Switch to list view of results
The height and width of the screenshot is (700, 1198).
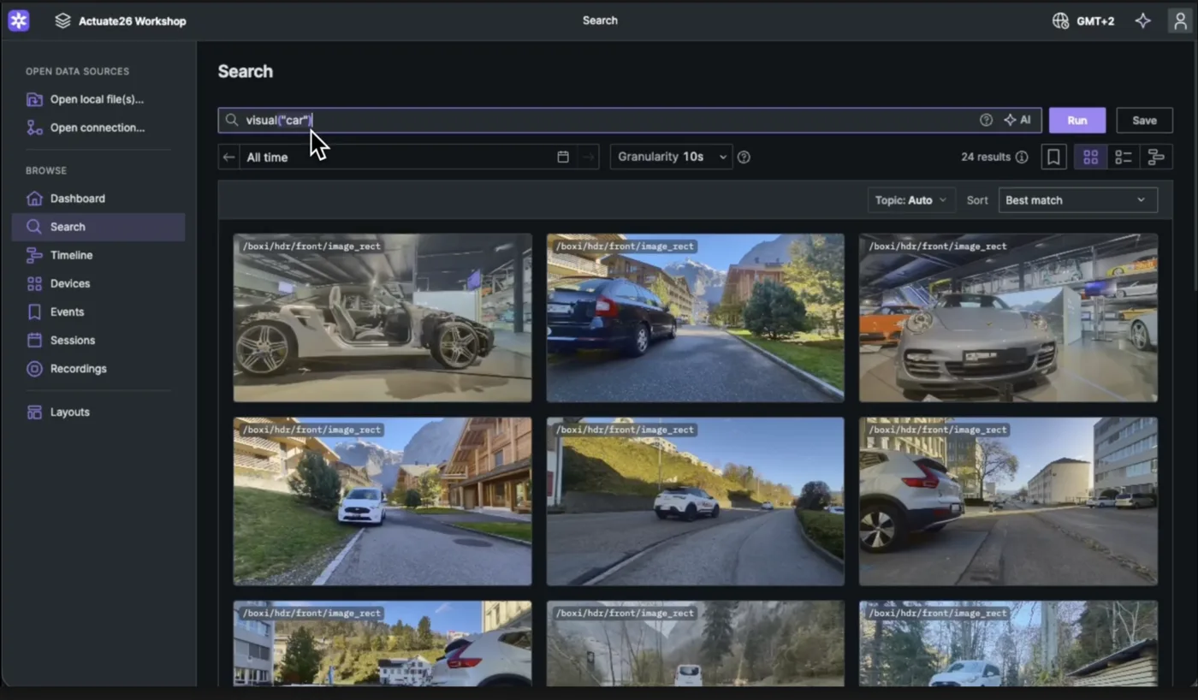tap(1124, 157)
